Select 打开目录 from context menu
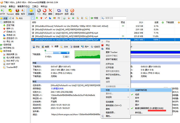This screenshot has height=123, width=180. click(110, 68)
